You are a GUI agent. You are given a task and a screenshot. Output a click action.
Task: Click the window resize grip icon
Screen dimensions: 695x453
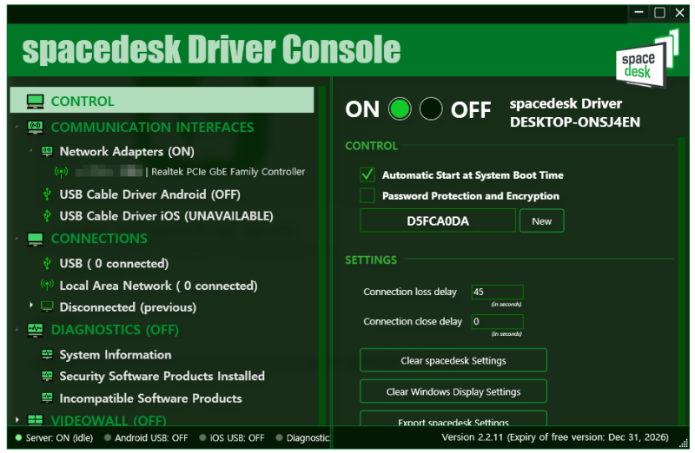point(684,443)
